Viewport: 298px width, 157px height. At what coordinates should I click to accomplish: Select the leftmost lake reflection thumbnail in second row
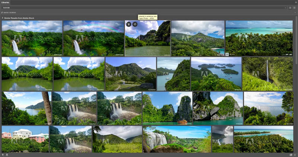coord(27,74)
